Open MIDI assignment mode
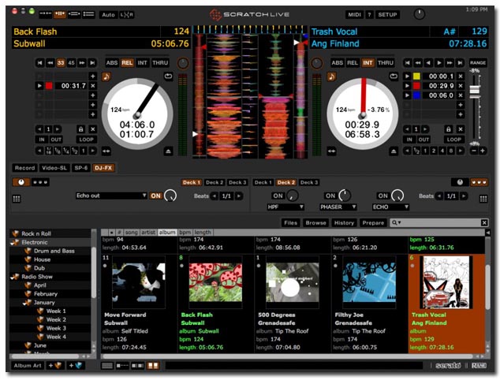This screenshot has height=380, width=500. tap(354, 15)
